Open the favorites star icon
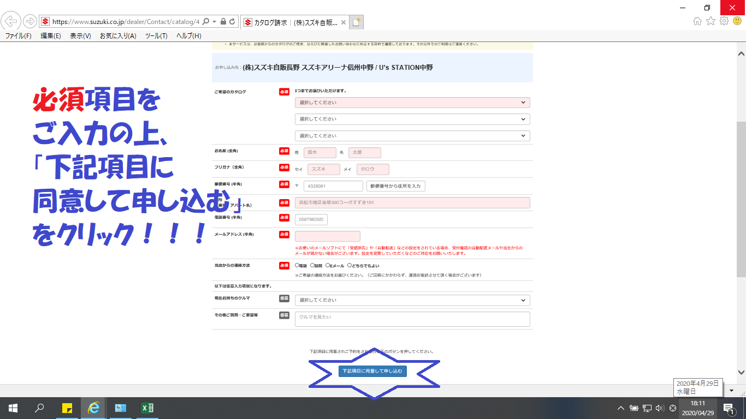 tap(711, 21)
